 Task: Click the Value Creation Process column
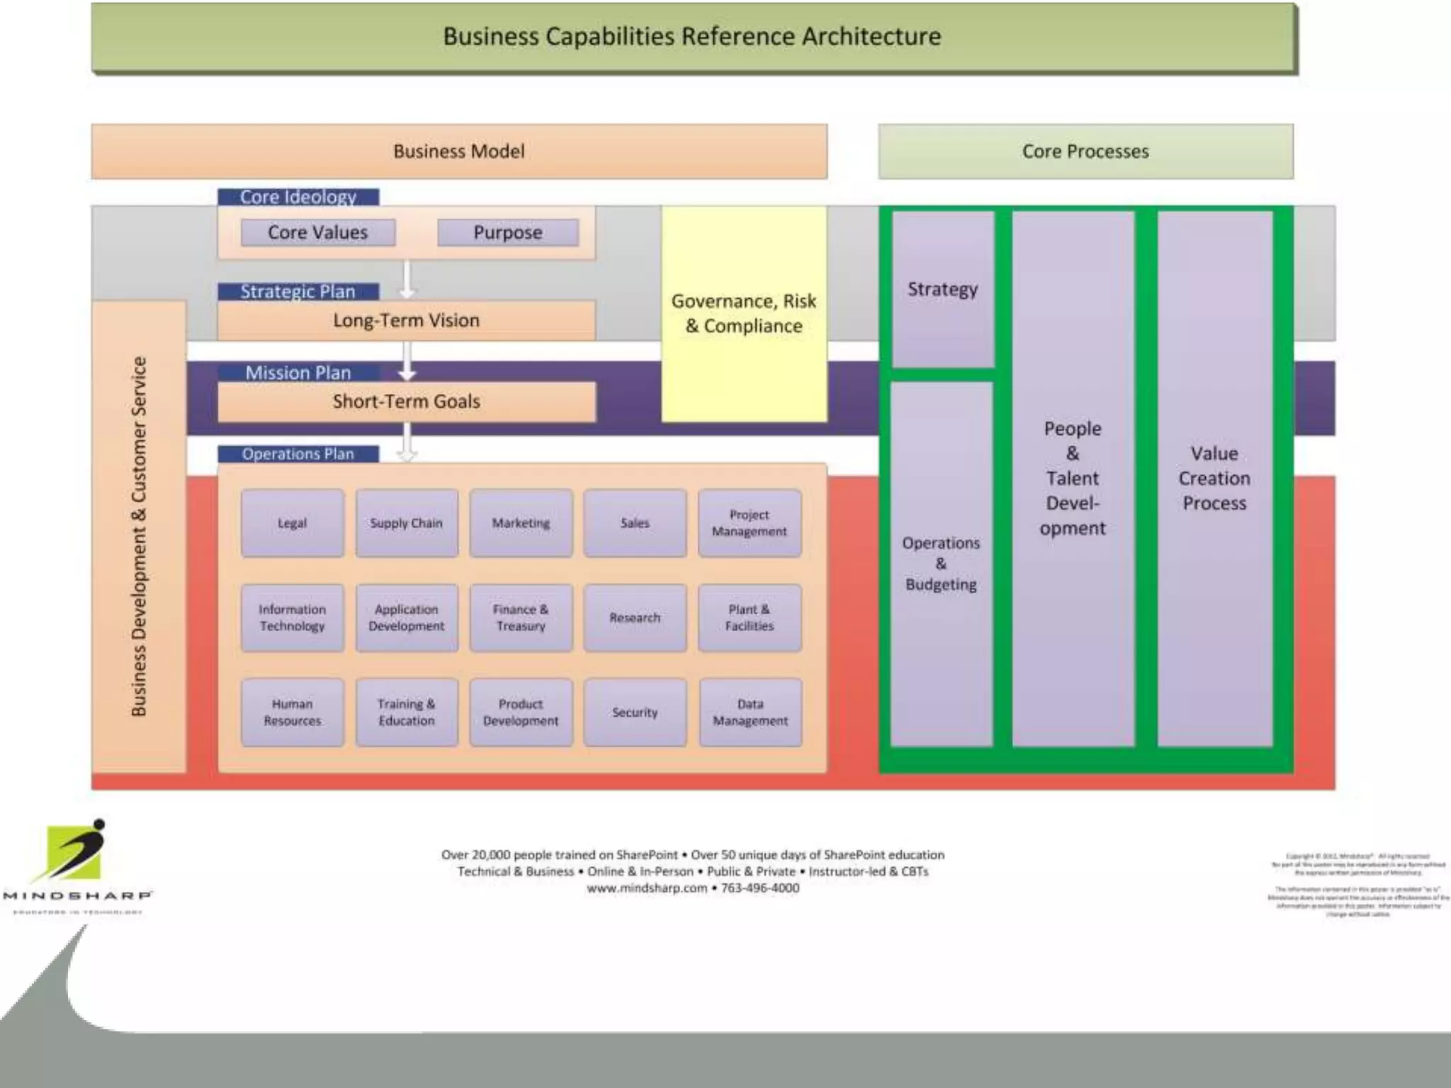pos(1214,479)
